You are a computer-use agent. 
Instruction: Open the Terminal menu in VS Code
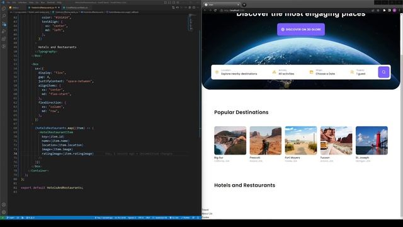pyautogui.click(x=50, y=3)
